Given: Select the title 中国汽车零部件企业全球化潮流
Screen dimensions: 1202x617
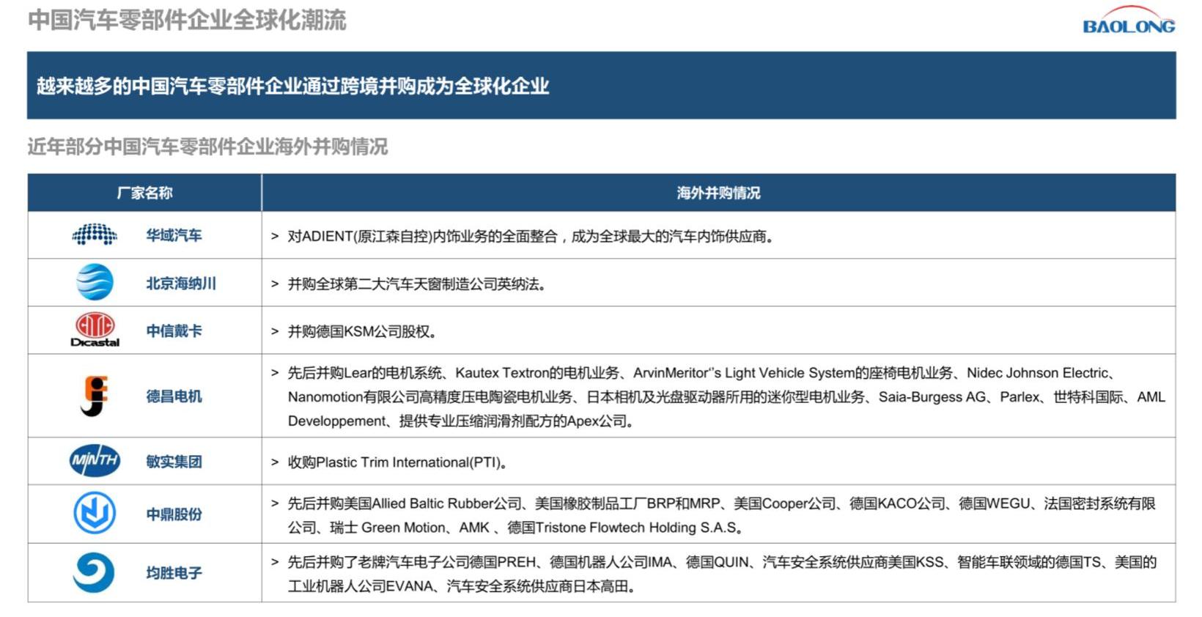Looking at the screenshot, I should pyautogui.click(x=187, y=20).
